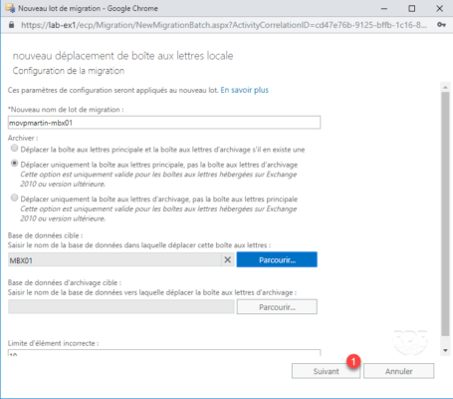Click blue Parcourir button for target database
This screenshot has width=453, height=399.
277,259
